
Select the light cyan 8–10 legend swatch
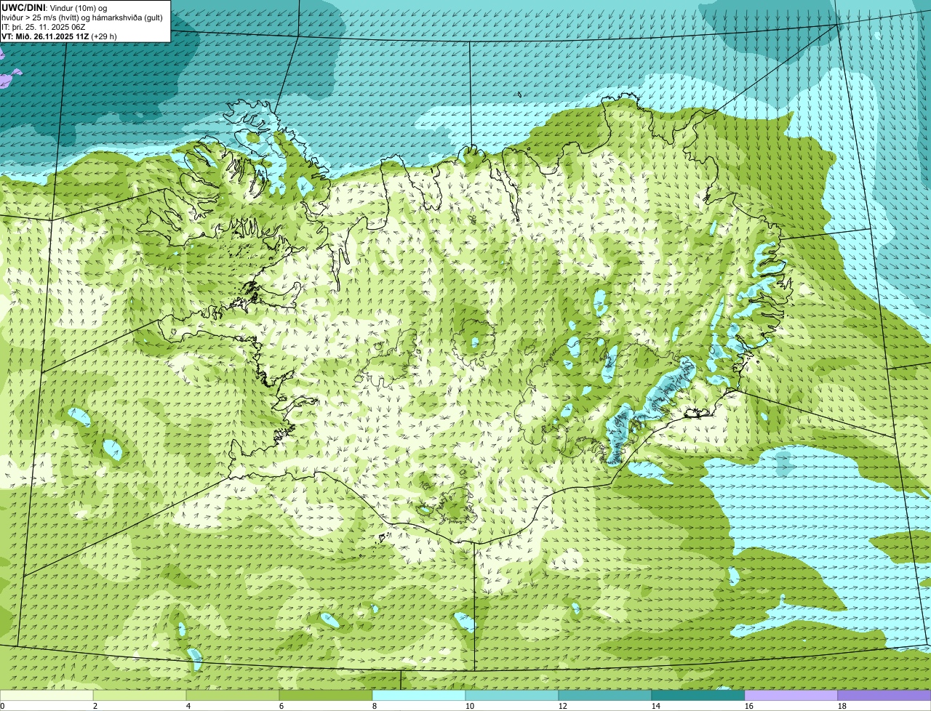click(419, 695)
